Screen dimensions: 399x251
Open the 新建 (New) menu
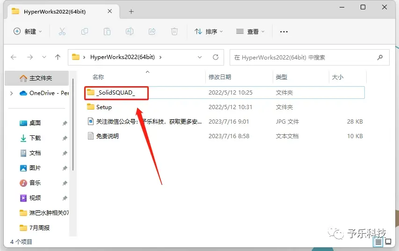click(x=28, y=31)
